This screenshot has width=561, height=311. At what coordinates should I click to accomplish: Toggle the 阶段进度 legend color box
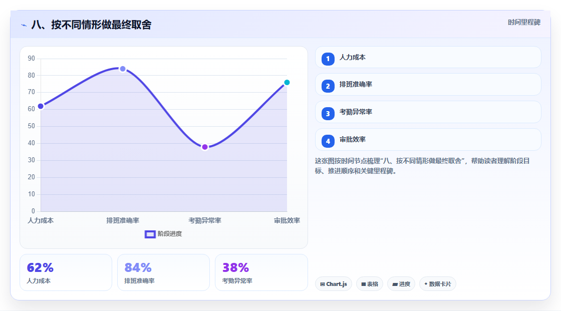(150, 234)
